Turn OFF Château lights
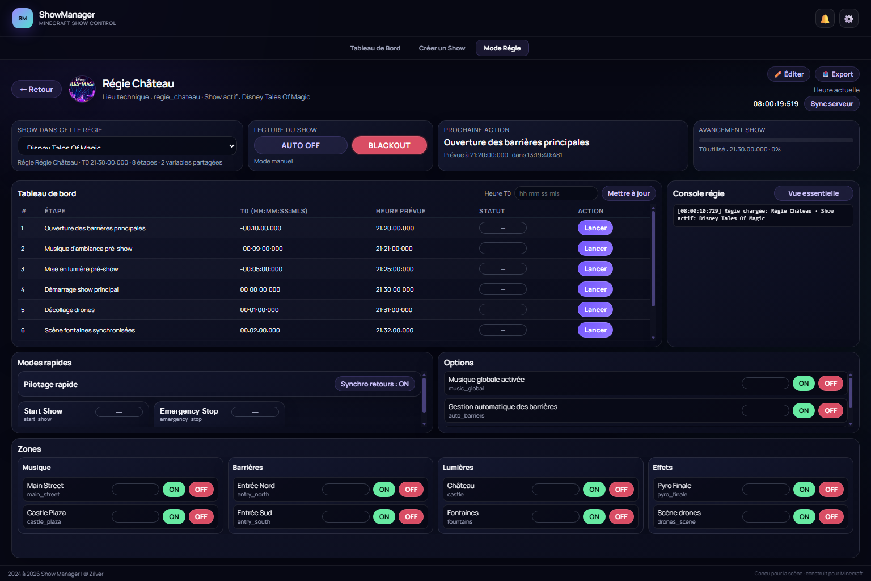The image size is (871, 581). 621,490
